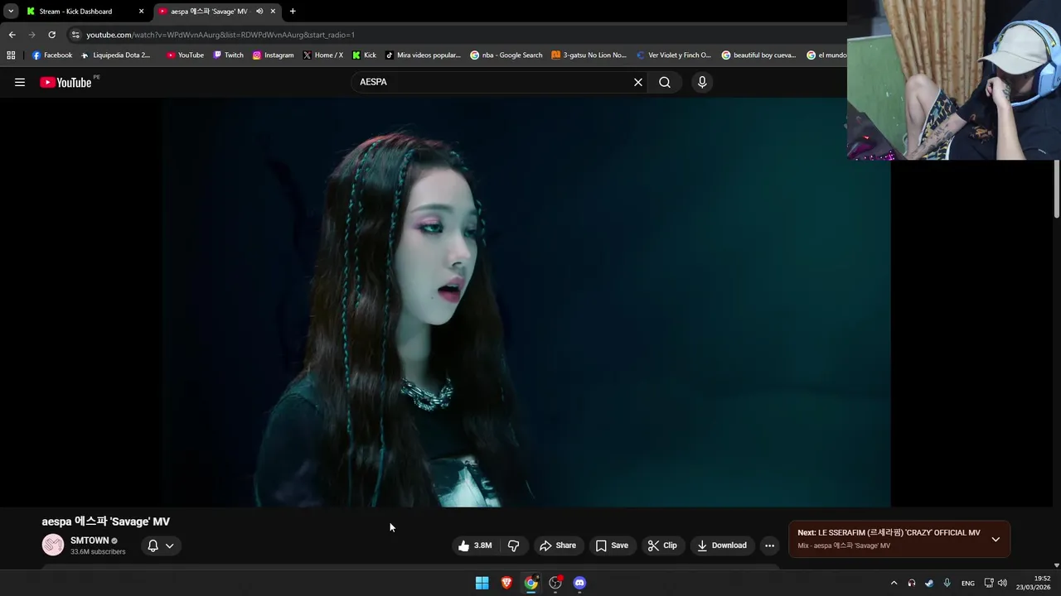Image resolution: width=1061 pixels, height=596 pixels.
Task: Open the Twitch bookmark
Action: [228, 55]
